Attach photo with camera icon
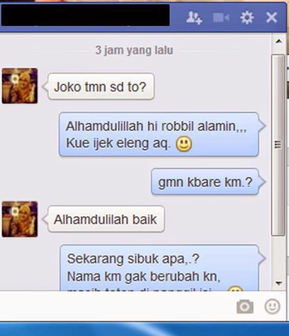289x336 pixels. 245,306
